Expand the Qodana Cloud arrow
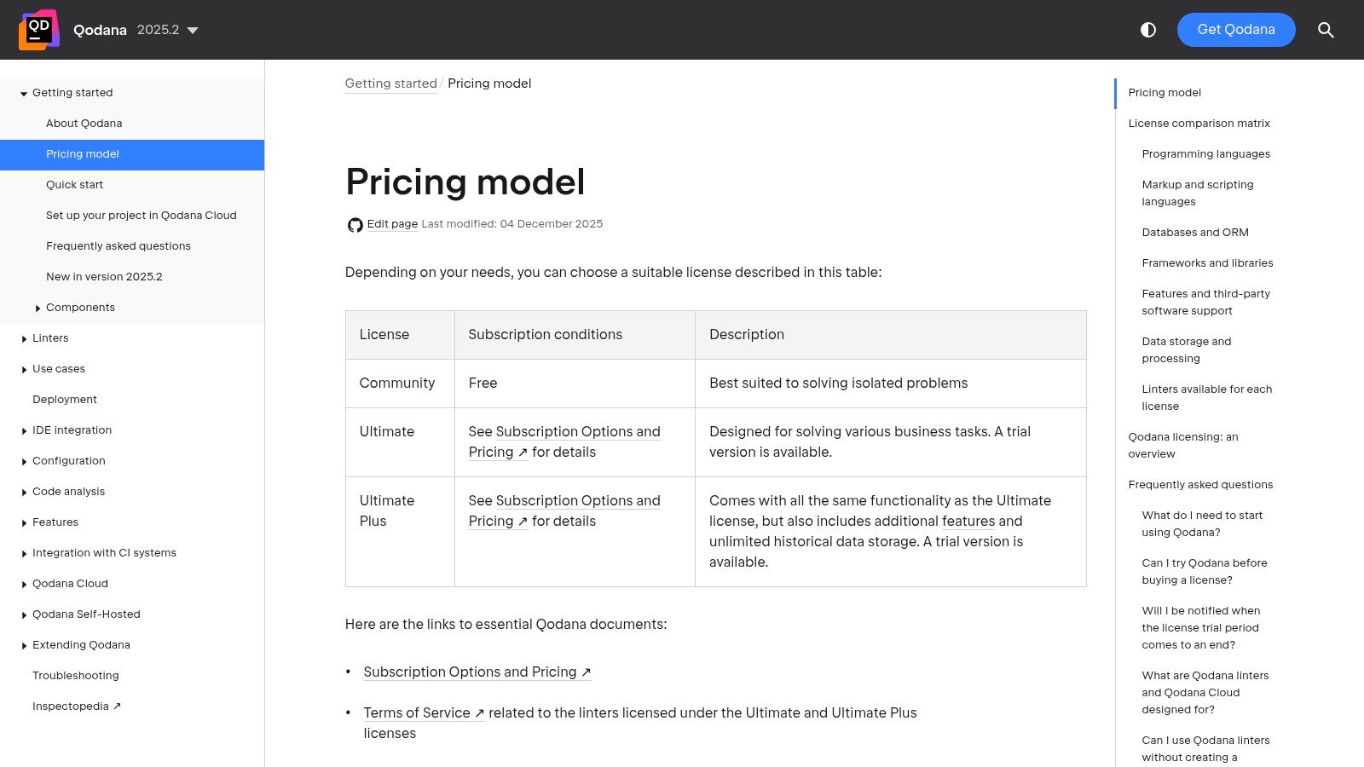Viewport: 1364px width, 767px height. [x=24, y=585]
